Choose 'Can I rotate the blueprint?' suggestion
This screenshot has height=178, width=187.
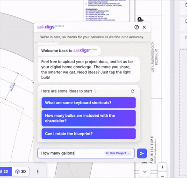(89, 134)
